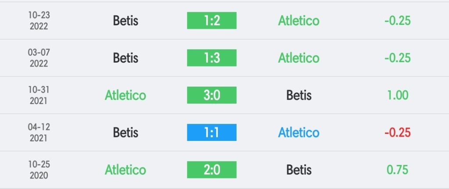Screen dimensions: 449x189
Task: Select the 10-23 2022 match date
Action: [39, 21]
